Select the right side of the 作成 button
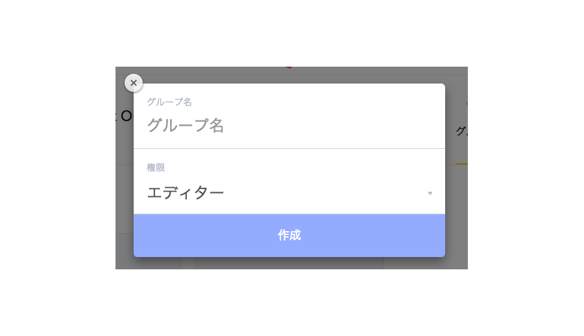Viewport: 584px width, 336px height. click(373, 235)
